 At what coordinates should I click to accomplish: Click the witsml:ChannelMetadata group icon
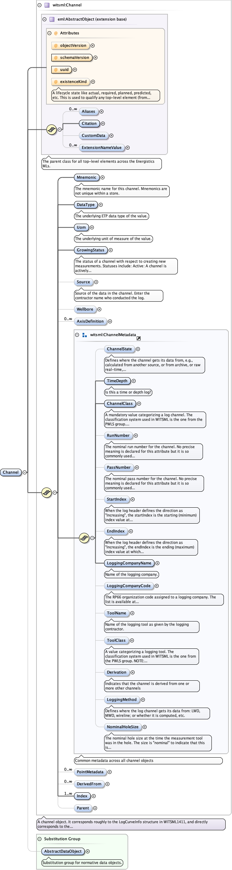pyautogui.click(x=84, y=335)
